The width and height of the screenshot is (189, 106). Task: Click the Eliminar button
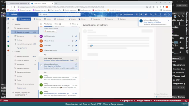pyautogui.click(x=38, y=19)
